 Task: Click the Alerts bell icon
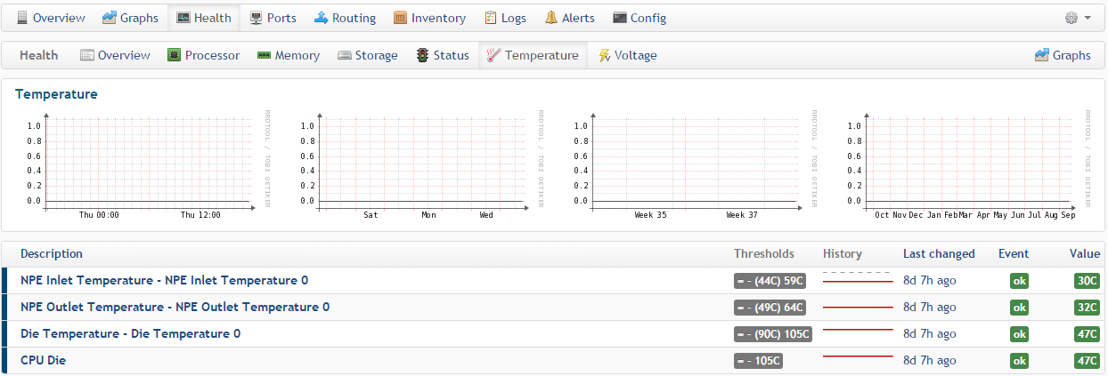tap(551, 18)
